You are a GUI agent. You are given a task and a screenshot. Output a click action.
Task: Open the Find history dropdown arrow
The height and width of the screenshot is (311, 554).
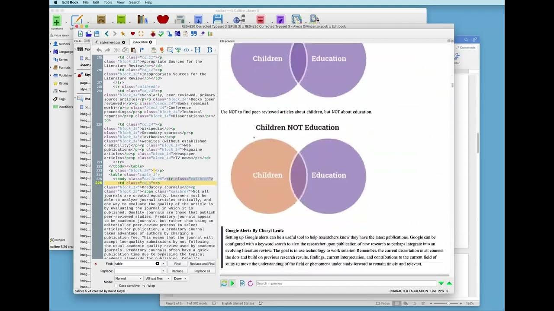[x=163, y=263]
